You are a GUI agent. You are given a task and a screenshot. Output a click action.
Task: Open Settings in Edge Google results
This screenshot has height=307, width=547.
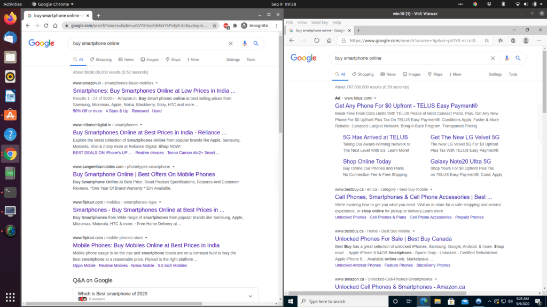click(495, 74)
